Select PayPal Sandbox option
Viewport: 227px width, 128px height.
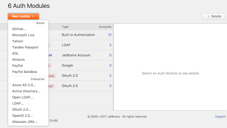25,72
